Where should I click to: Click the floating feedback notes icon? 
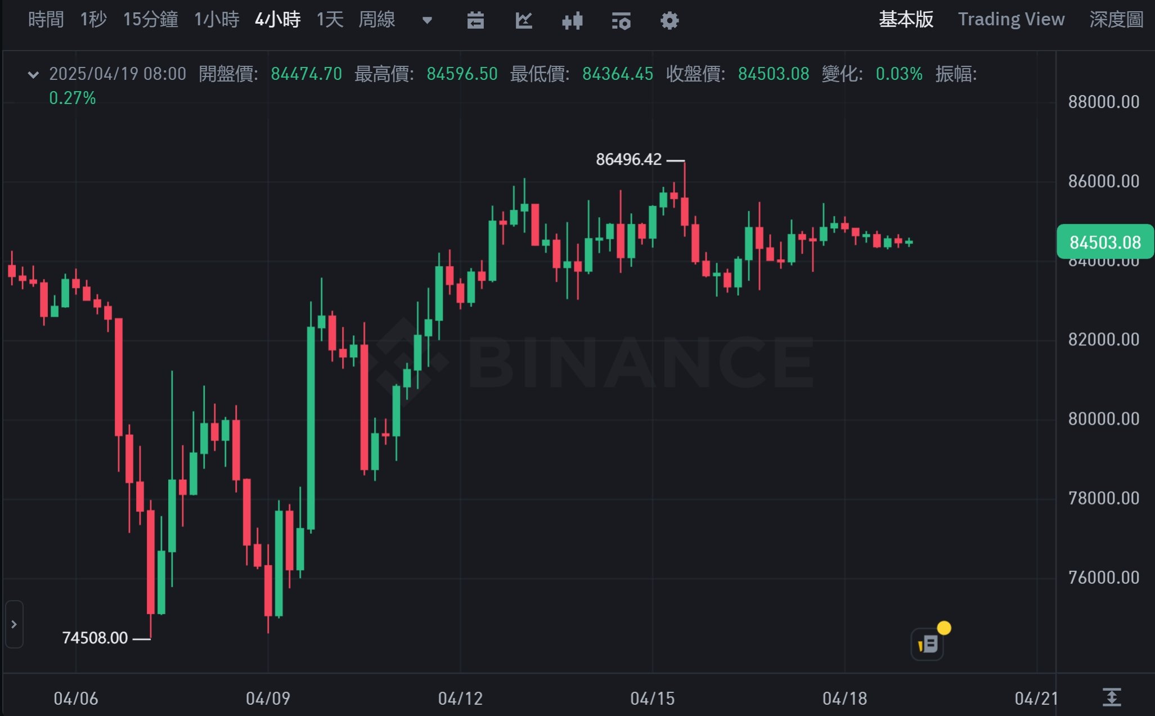(927, 643)
